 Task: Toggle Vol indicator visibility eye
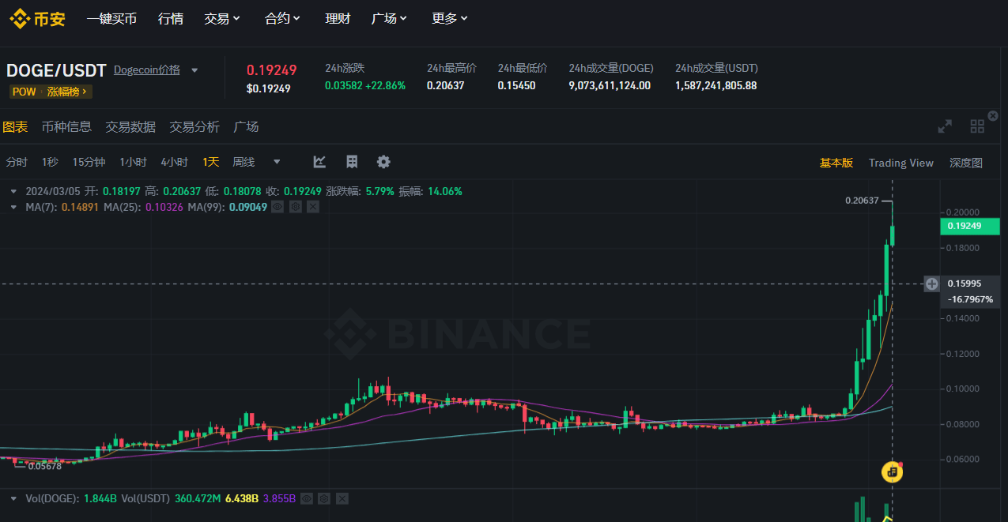(307, 499)
